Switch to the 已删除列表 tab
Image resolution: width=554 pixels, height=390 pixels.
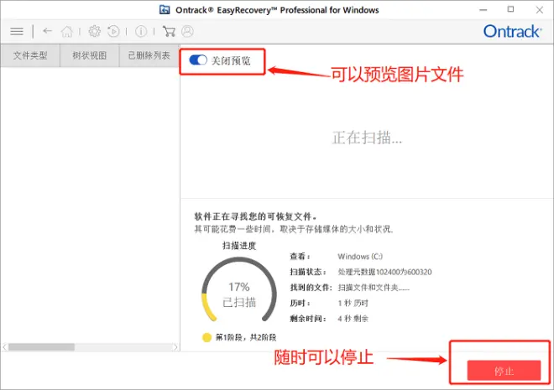click(149, 55)
